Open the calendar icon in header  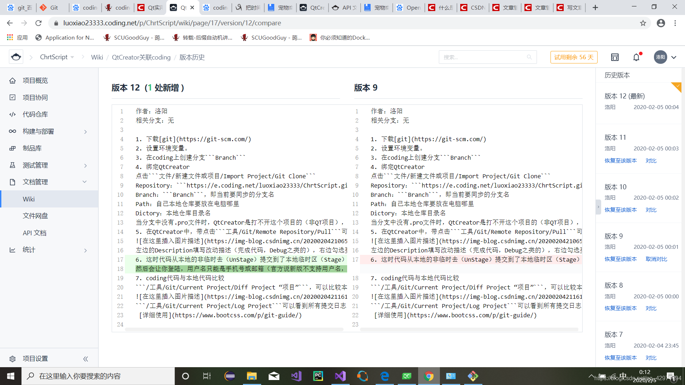[x=615, y=57]
